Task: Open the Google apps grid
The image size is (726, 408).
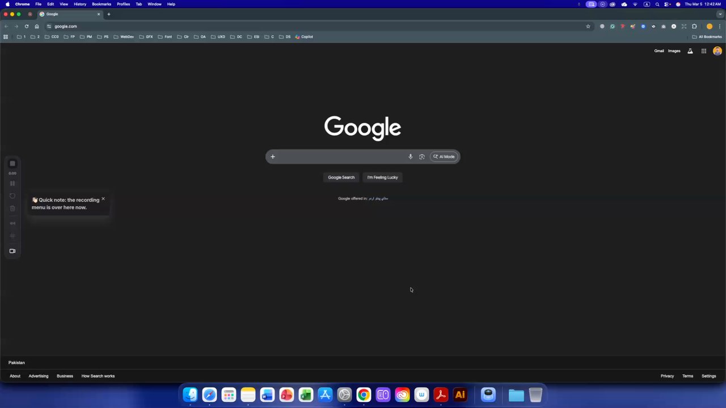Action: point(703,51)
